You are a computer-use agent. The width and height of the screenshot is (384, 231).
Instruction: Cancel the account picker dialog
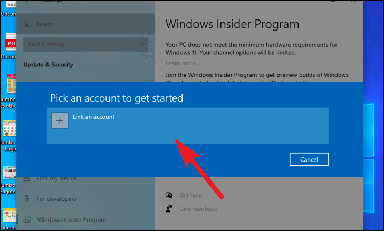(309, 159)
